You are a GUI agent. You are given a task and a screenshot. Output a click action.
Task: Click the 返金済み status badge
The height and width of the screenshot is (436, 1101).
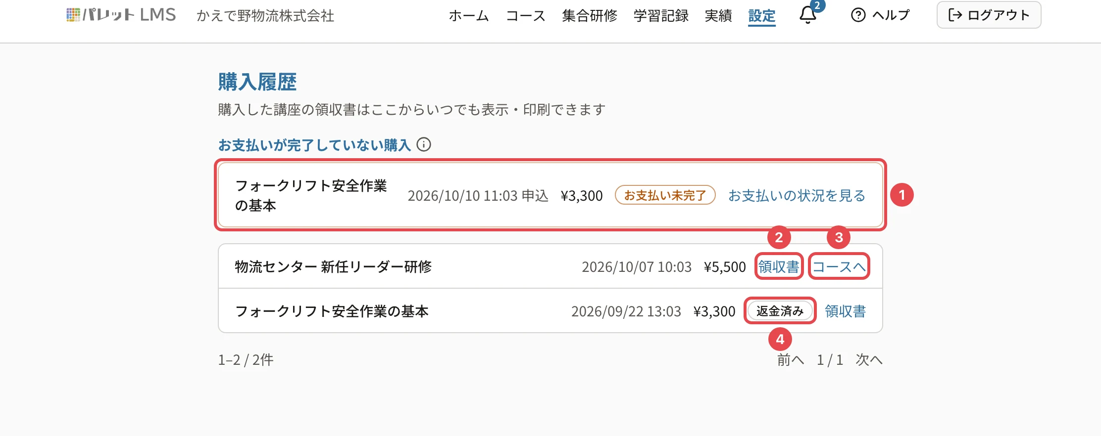point(780,311)
